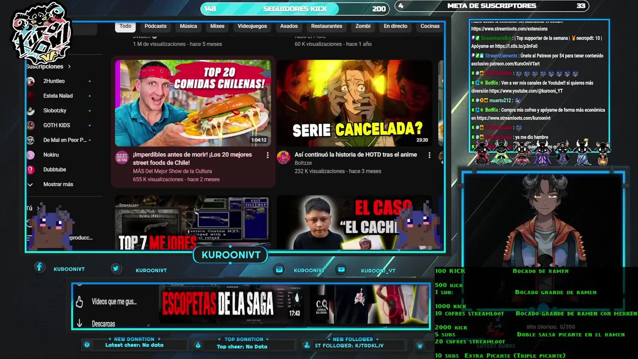Image resolution: width=638 pixels, height=359 pixels.
Task: Select the Videojuegos filter chip
Action: (x=252, y=26)
